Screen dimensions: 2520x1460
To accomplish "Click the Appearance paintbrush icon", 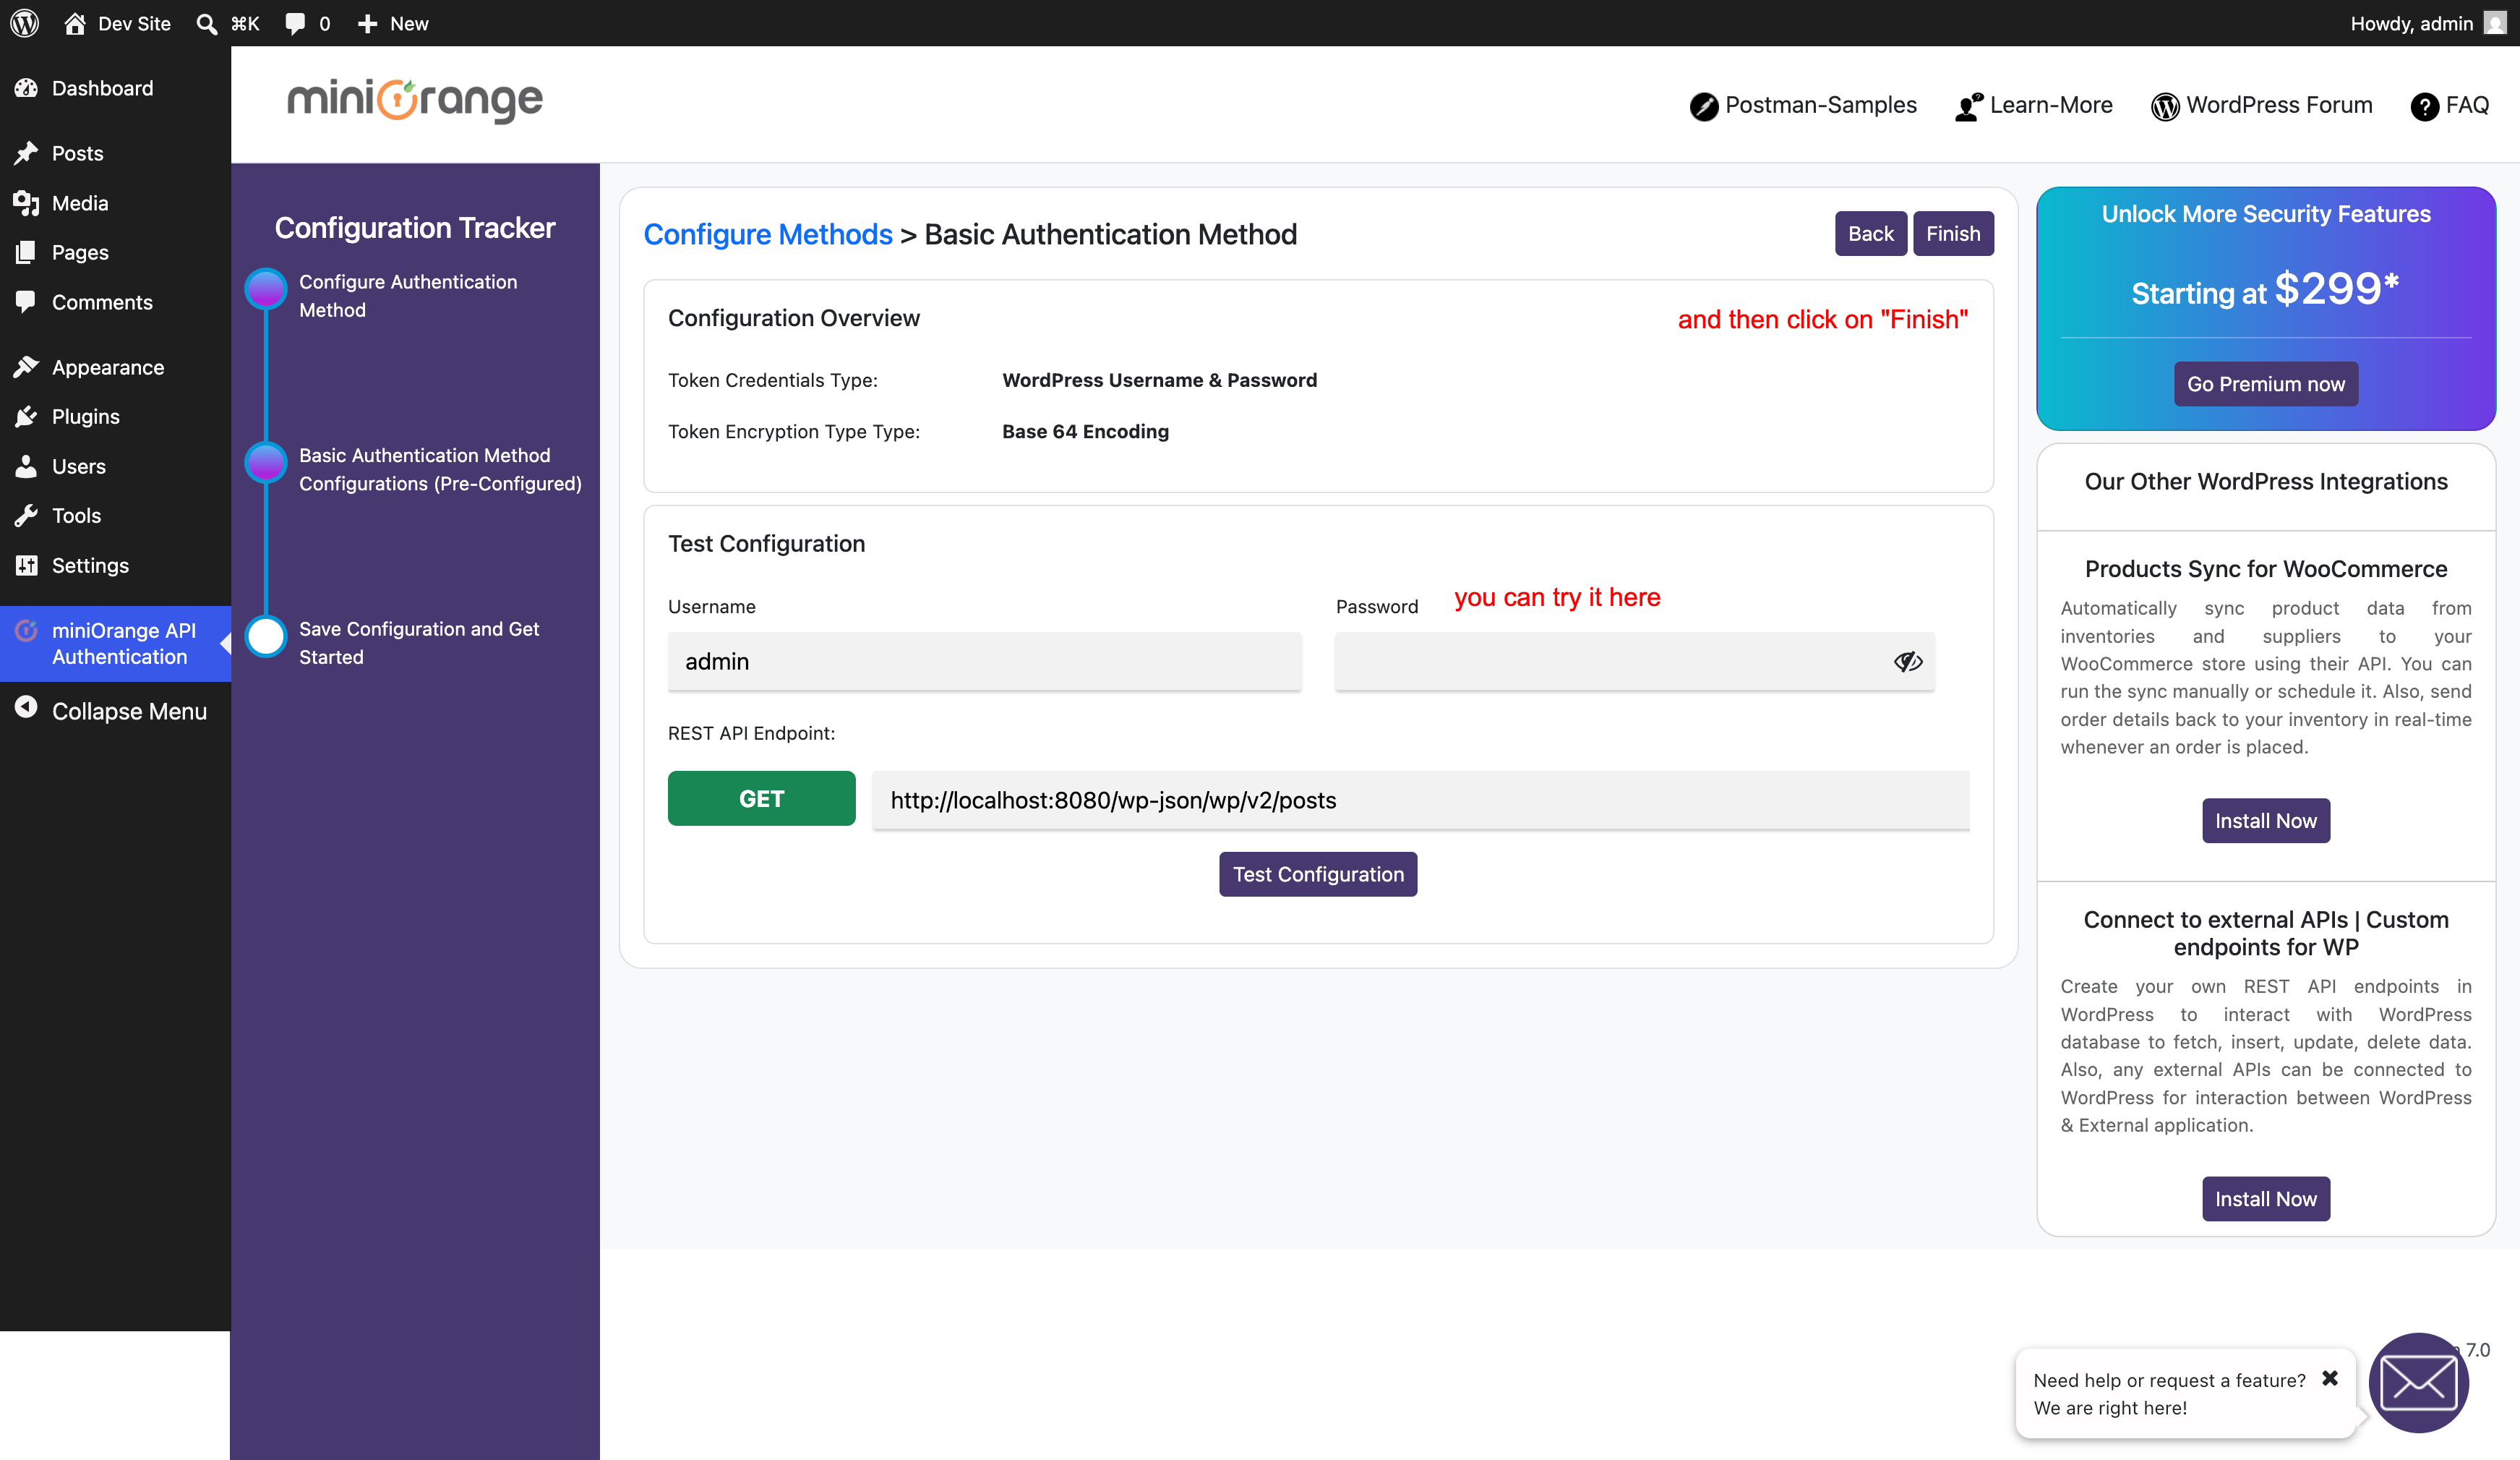I will (26, 367).
